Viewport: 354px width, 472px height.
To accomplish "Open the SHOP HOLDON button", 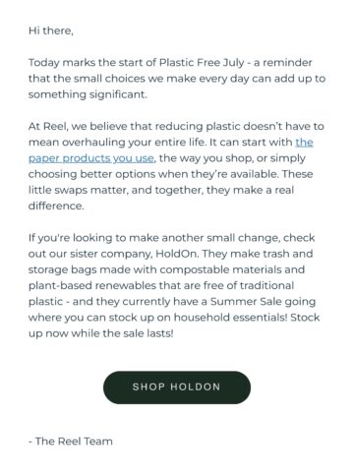I will 177,387.
